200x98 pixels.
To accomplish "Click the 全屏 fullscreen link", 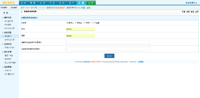I will pos(197,12).
